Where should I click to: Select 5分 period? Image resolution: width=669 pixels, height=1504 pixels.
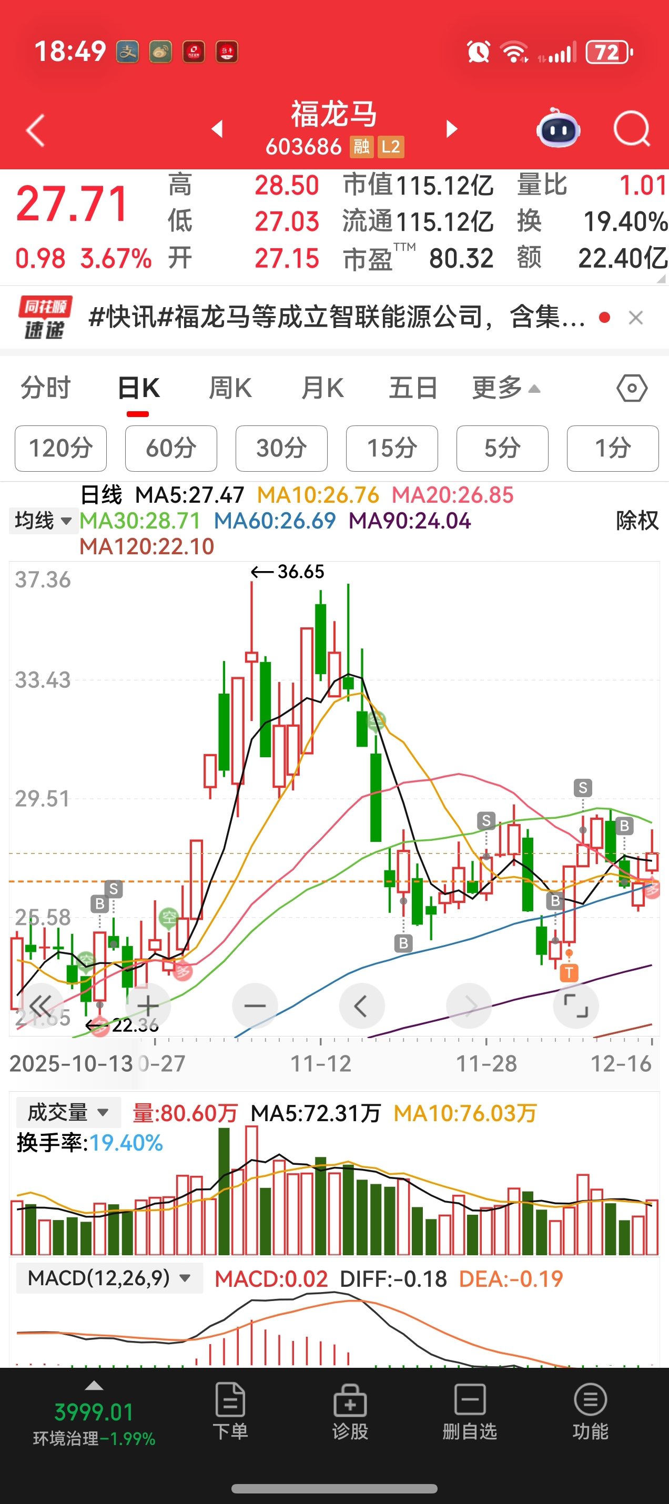(x=502, y=449)
